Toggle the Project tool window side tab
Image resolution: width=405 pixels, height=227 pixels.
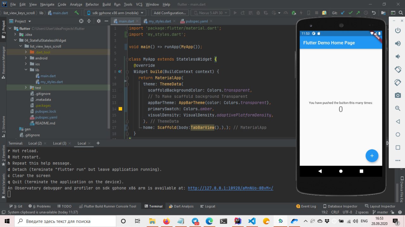click(3, 29)
